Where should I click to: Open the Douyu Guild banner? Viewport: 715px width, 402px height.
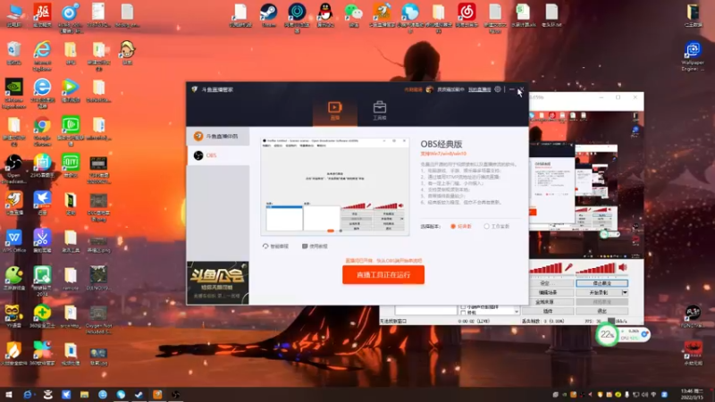[217, 282]
